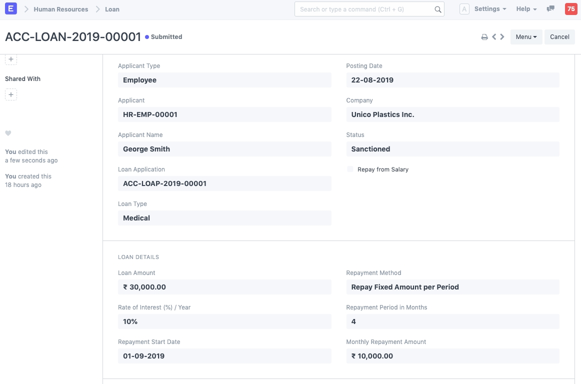
Task: Expand the Menu dropdown button
Action: pos(526,37)
